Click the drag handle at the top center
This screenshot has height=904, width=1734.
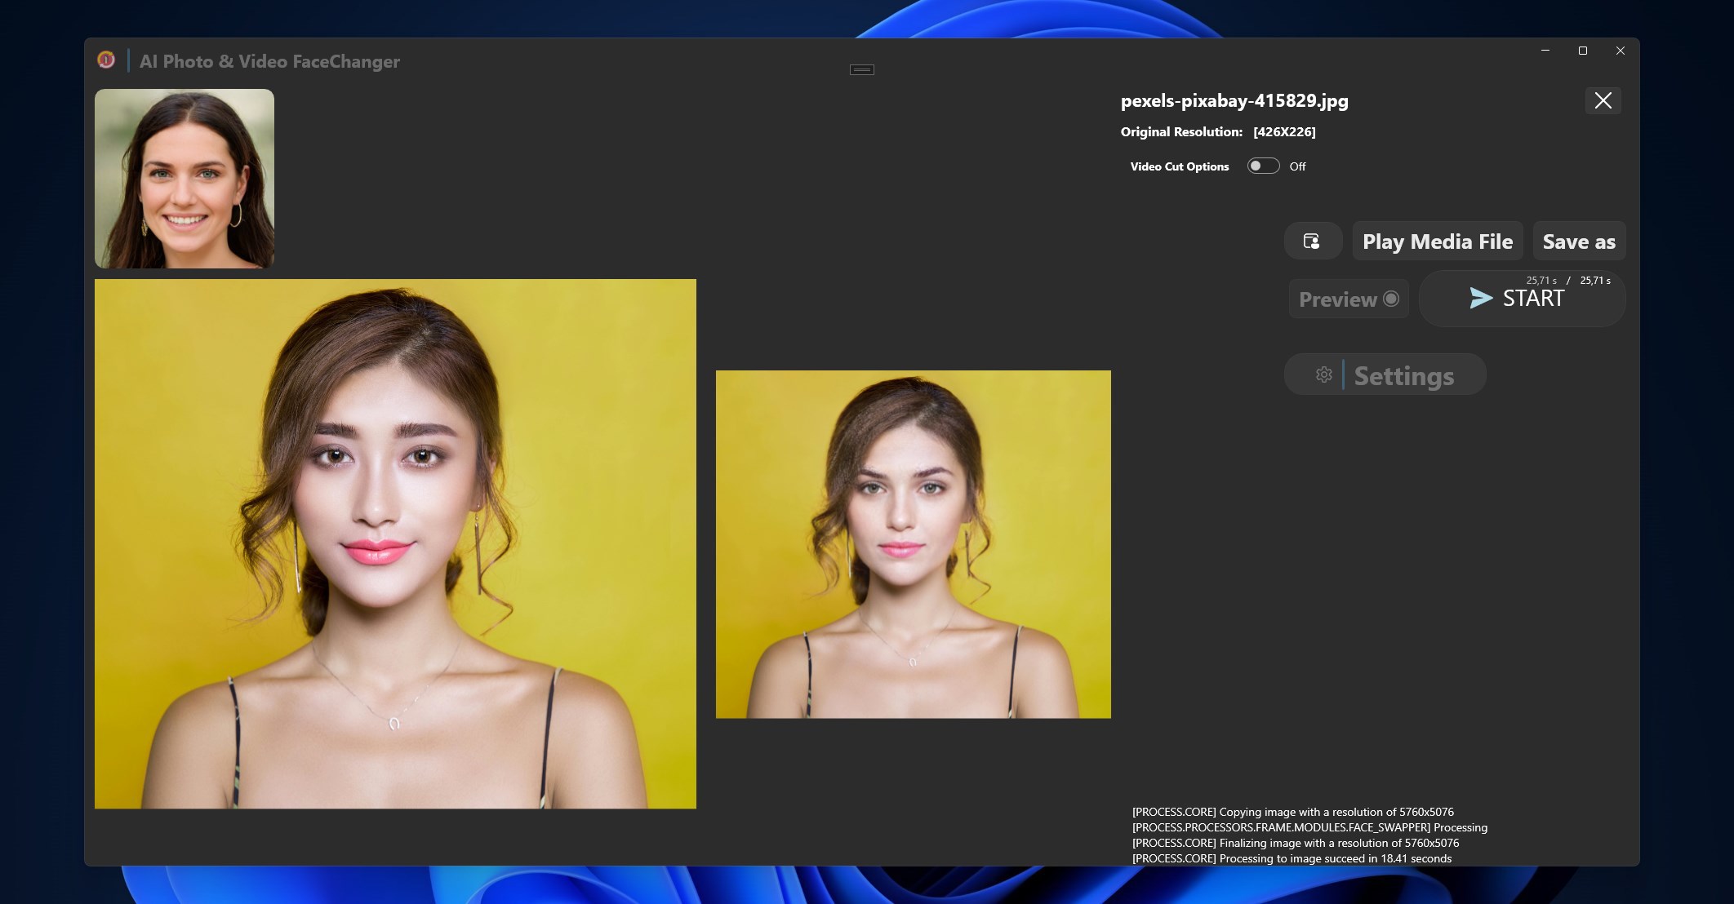[x=861, y=69]
